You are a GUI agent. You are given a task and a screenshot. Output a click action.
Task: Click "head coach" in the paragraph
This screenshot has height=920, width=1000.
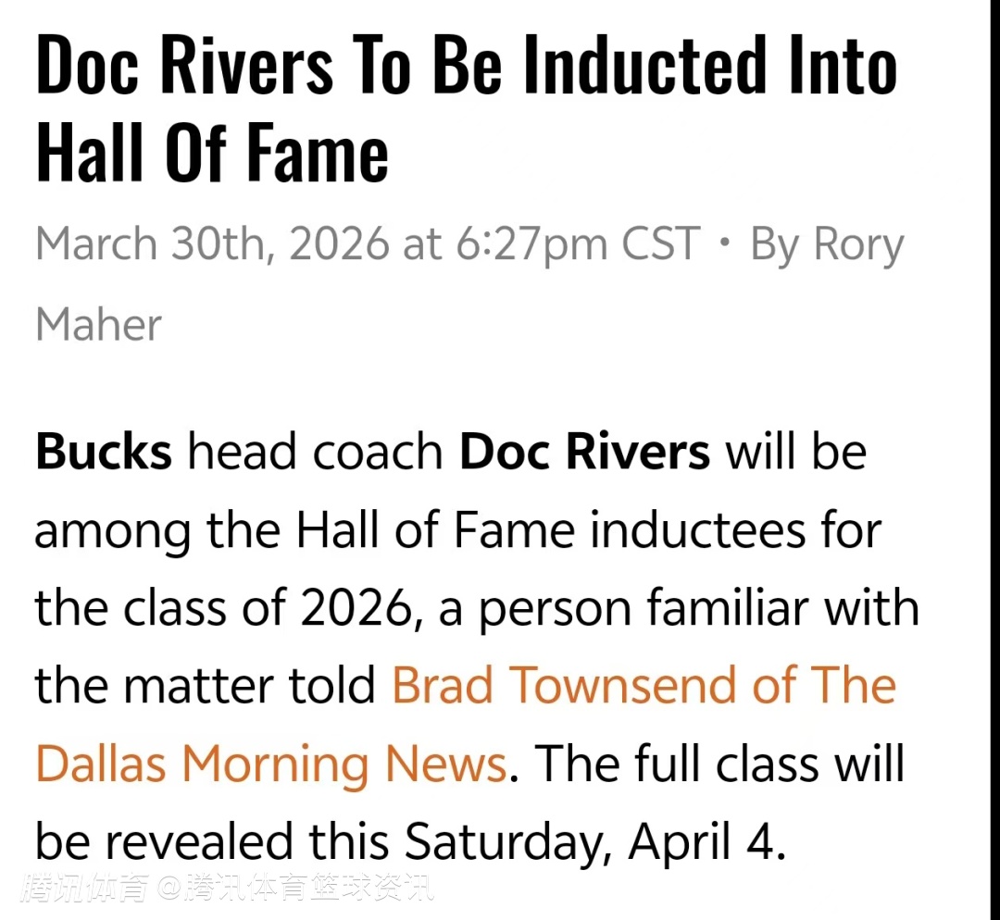tap(315, 453)
